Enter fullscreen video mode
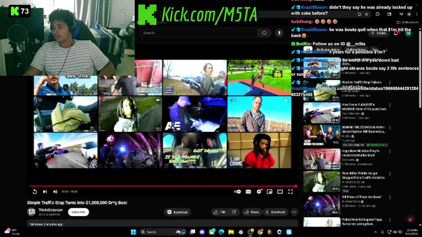 [290, 192]
